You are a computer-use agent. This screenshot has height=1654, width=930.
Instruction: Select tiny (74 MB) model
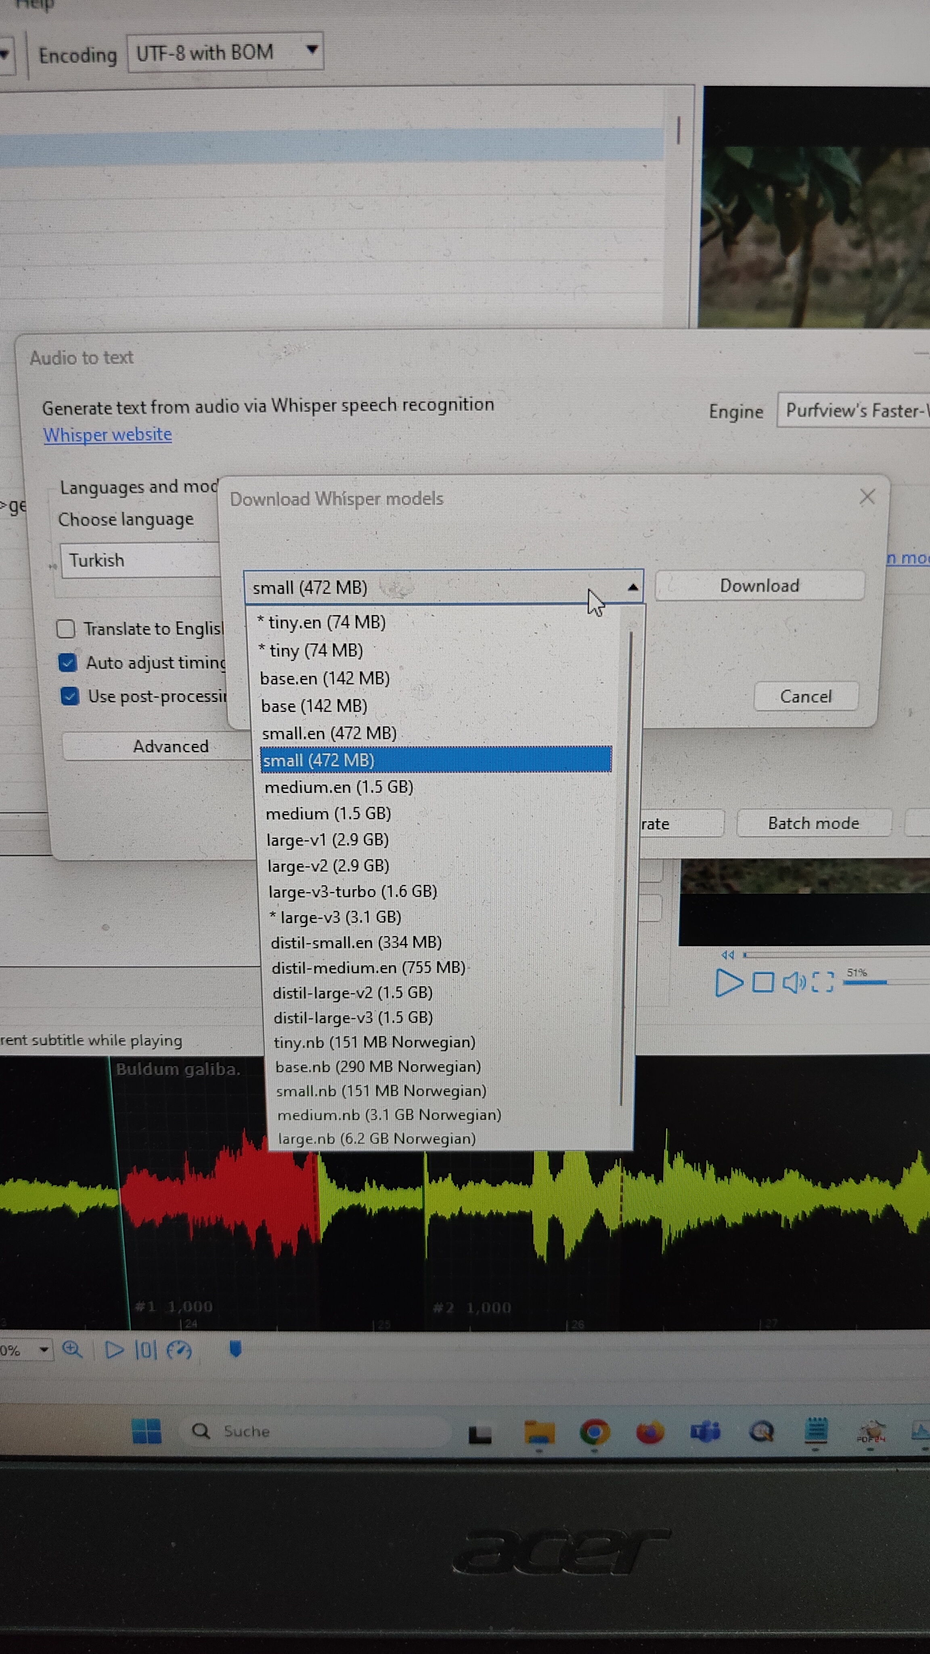pyautogui.click(x=311, y=651)
